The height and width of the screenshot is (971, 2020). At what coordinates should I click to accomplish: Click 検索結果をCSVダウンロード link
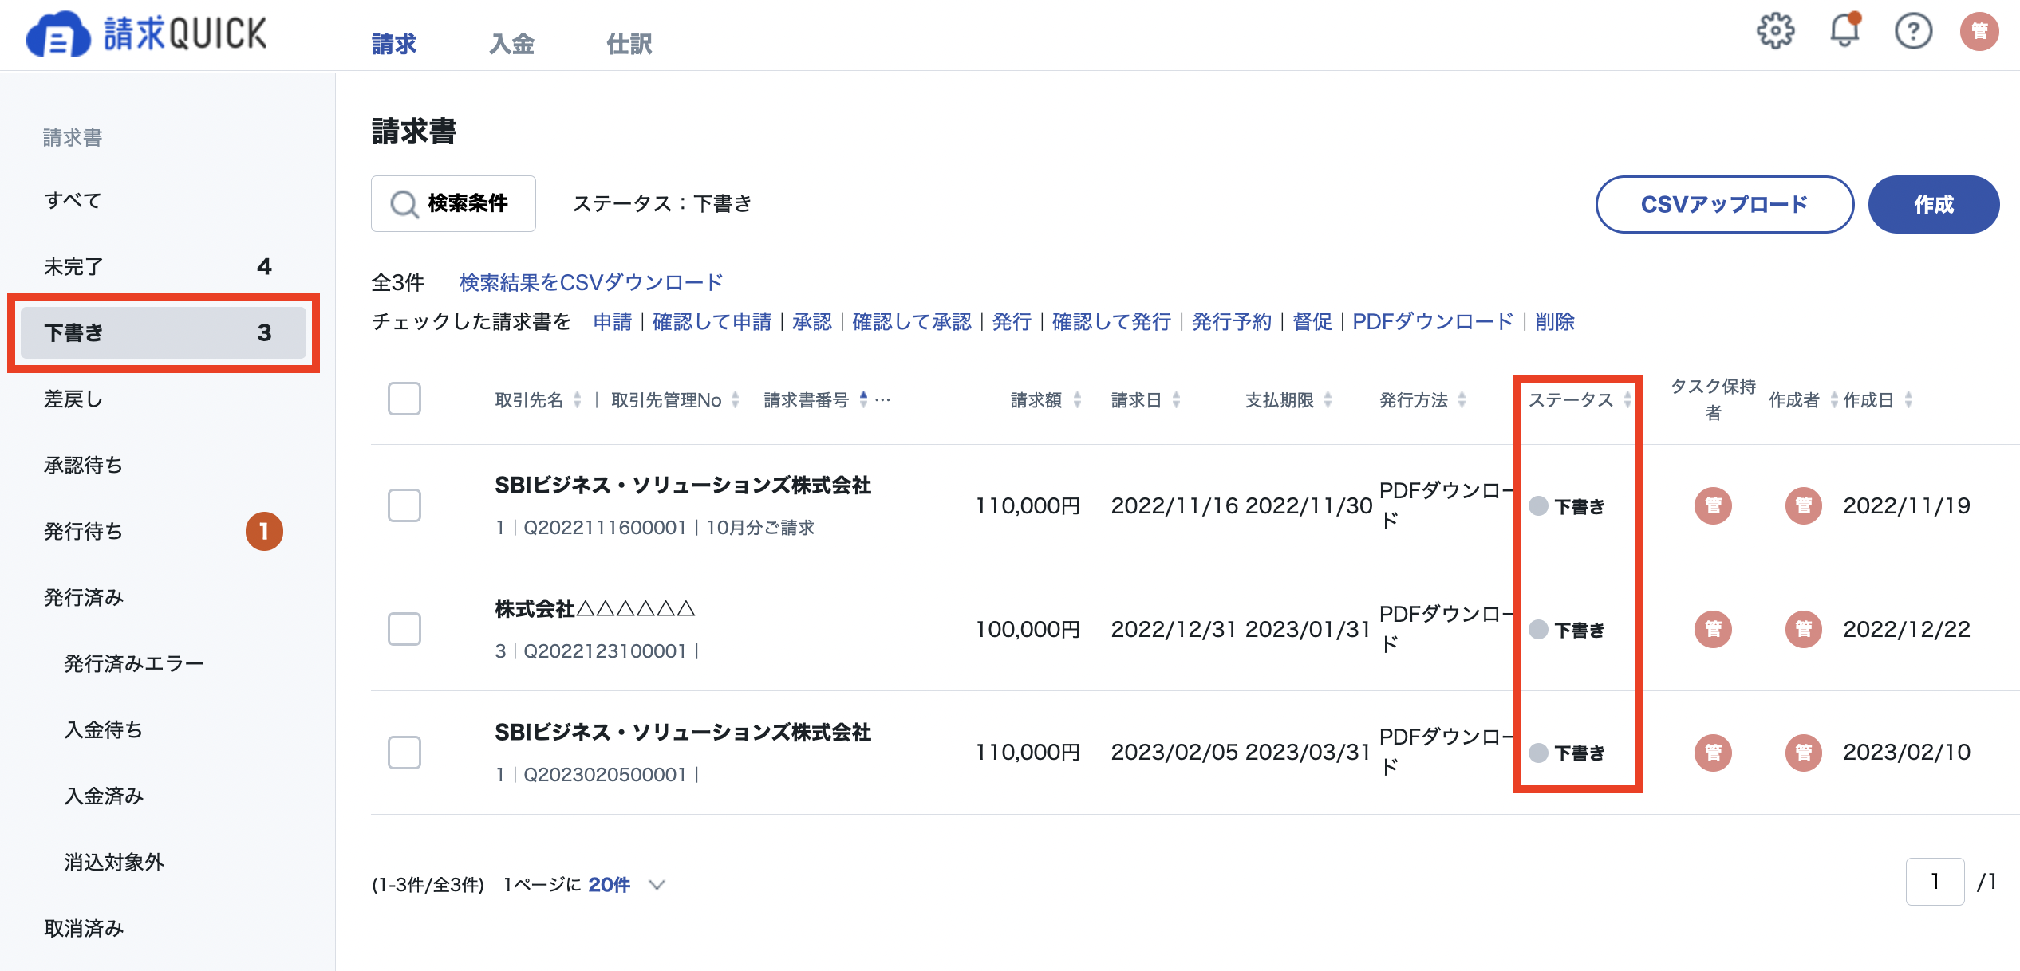(x=591, y=282)
